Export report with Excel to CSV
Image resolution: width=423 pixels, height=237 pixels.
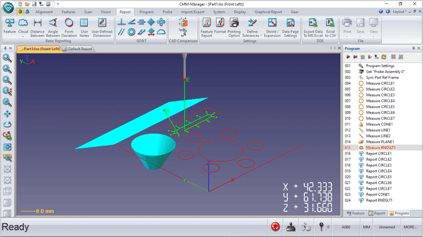click(330, 28)
